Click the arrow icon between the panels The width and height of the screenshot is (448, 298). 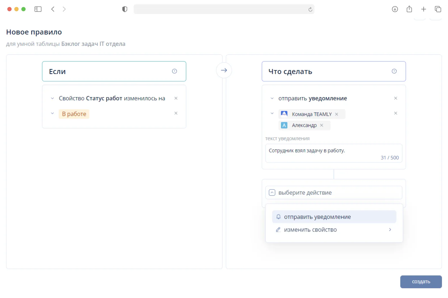224,70
